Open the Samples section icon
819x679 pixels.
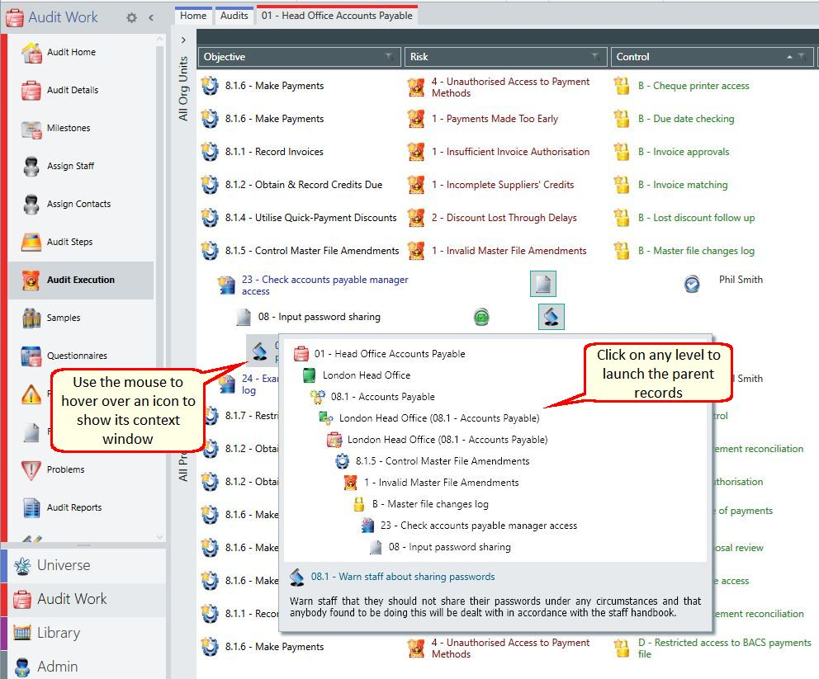(x=31, y=318)
